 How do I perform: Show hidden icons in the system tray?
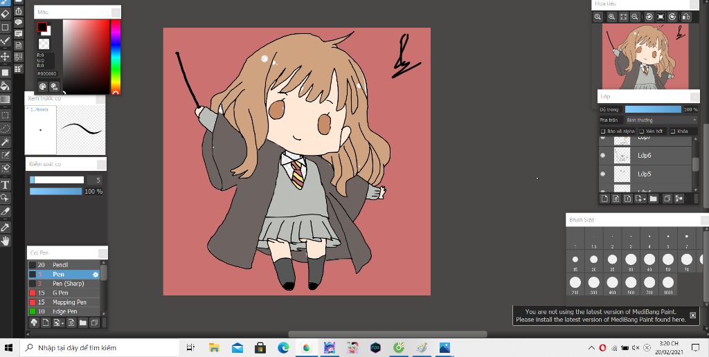pyautogui.click(x=591, y=347)
